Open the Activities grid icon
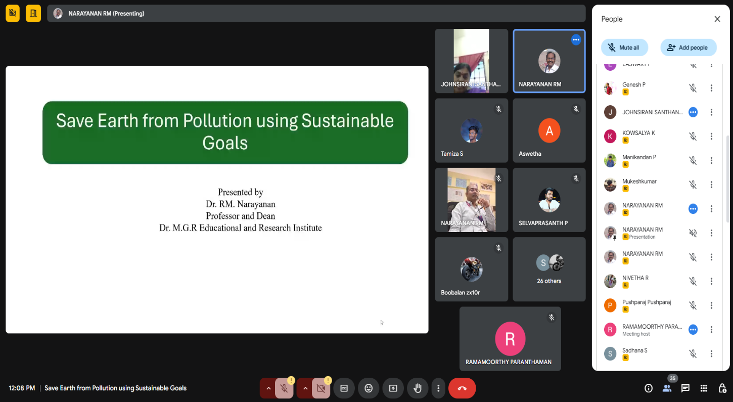733x402 pixels. click(x=704, y=388)
